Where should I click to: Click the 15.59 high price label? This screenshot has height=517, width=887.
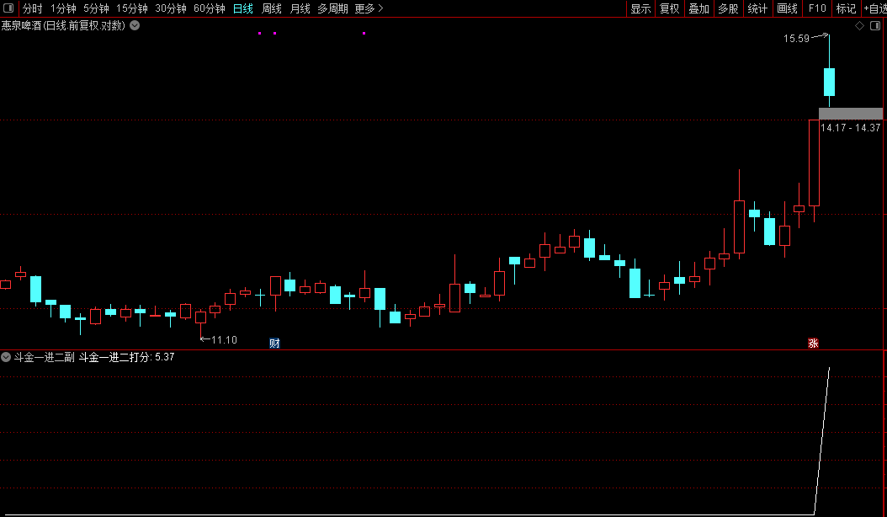coord(796,39)
